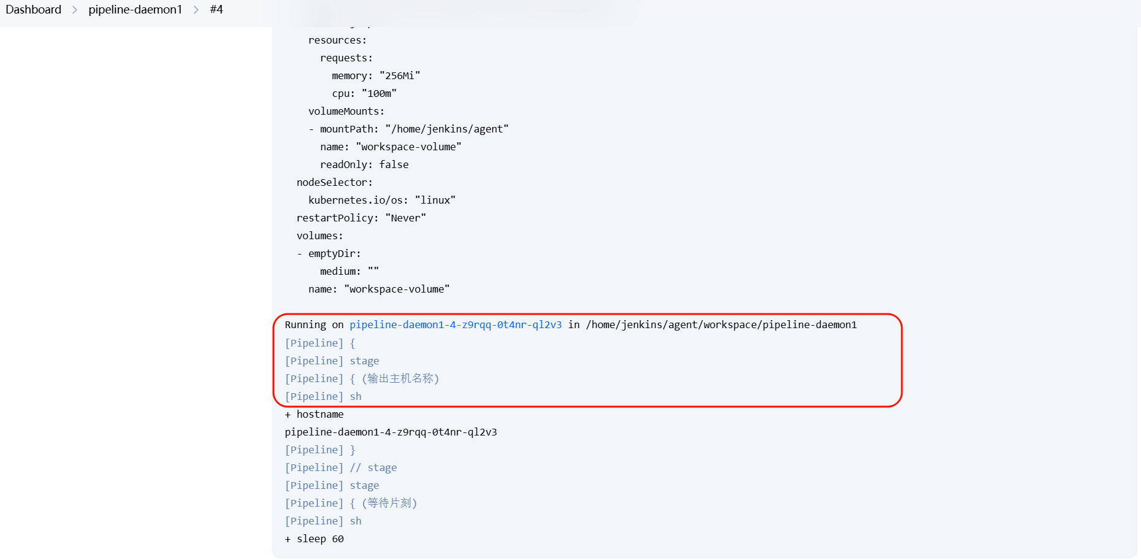Image resolution: width=1141 pixels, height=560 pixels.
Task: Open agent link pipeline-daemon1-4-z9rqq-0t4nr-ql2v3
Action: 455,325
